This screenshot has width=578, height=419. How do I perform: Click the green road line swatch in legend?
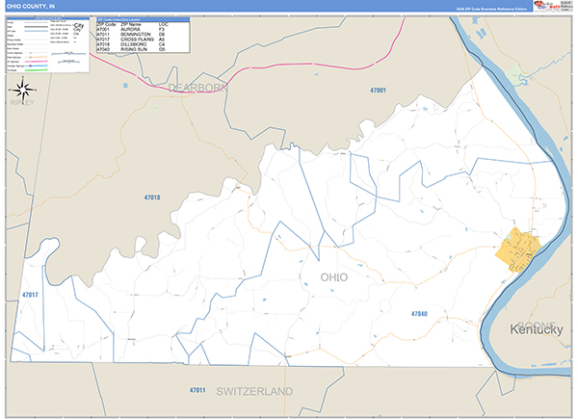[37, 70]
